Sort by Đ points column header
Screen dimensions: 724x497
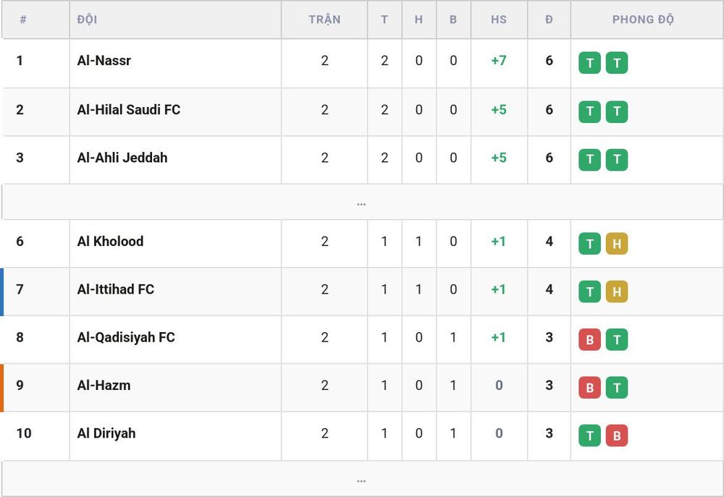click(549, 20)
